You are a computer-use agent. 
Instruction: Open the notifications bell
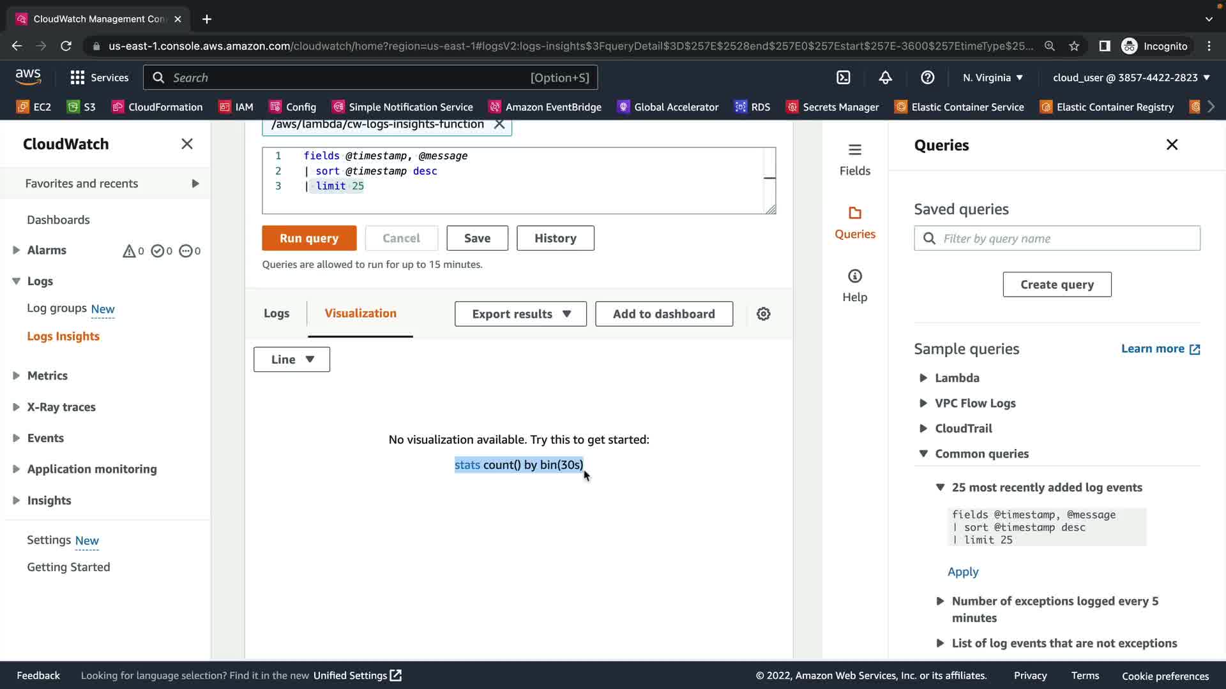point(885,77)
